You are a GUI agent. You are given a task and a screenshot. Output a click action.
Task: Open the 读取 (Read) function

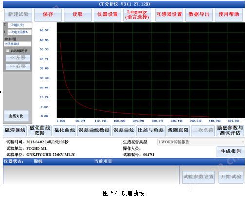pyautogui.click(x=77, y=15)
